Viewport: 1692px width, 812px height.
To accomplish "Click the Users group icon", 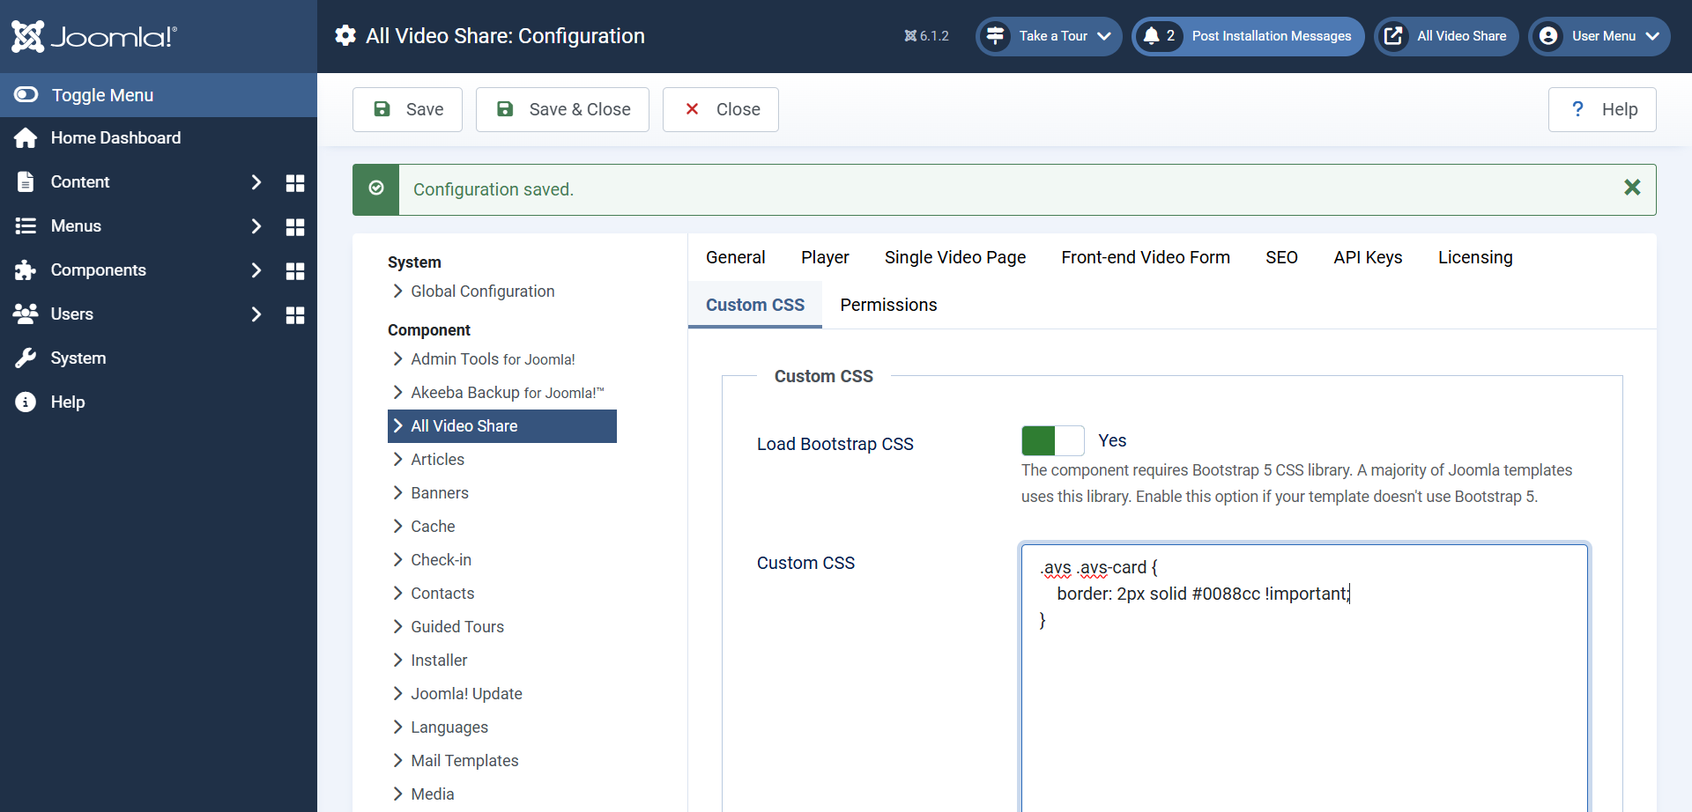I will 26,314.
